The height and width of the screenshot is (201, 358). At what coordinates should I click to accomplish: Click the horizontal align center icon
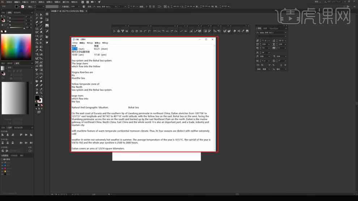coord(8,135)
